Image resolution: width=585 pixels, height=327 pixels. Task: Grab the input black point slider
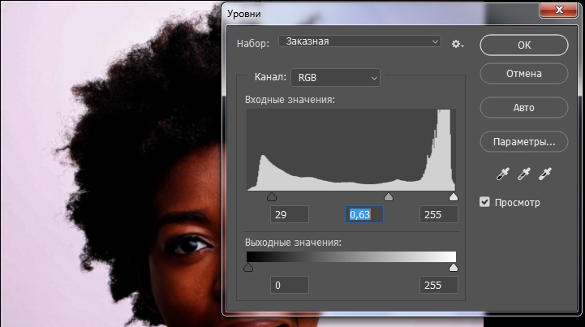(x=272, y=196)
